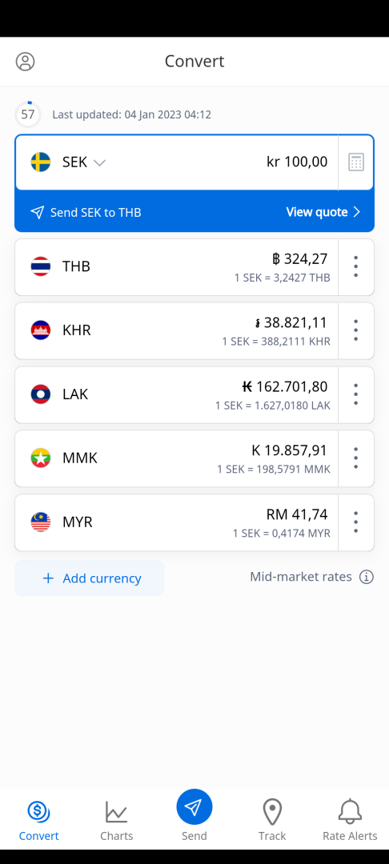Screen dimensions: 389x864
Task: Tap the blue Send paper plane button
Action: point(194,807)
